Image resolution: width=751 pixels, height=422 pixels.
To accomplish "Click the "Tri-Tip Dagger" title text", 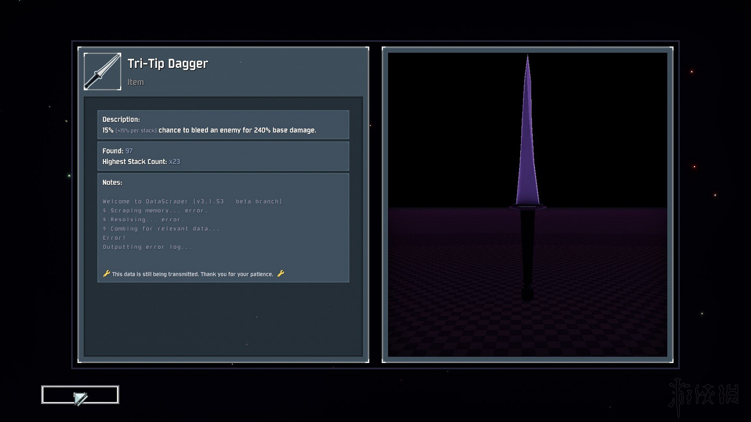I will (168, 63).
